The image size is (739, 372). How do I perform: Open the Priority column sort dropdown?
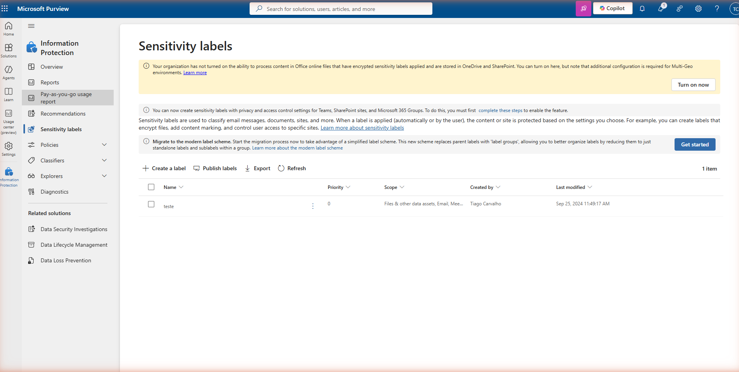coord(348,187)
